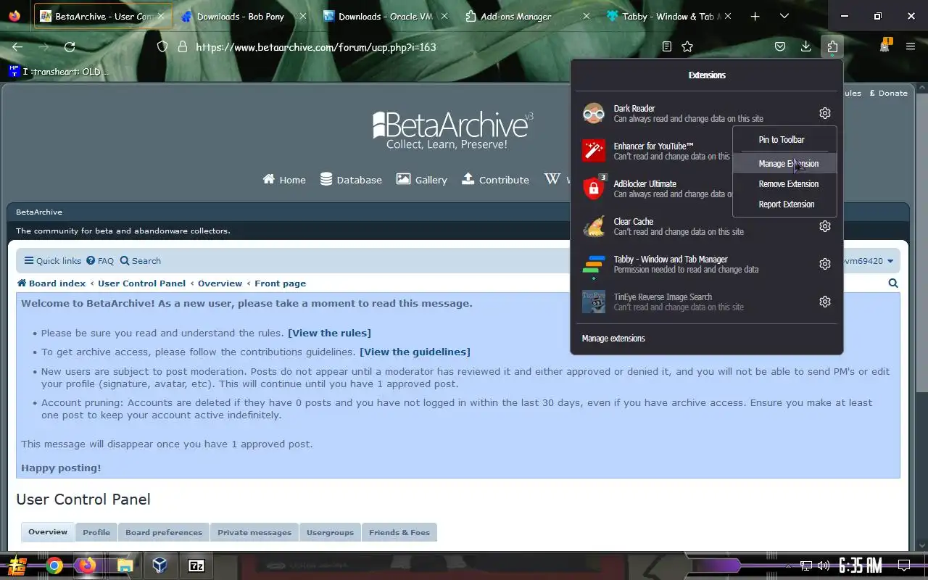928x580 pixels.
Task: Click the AdBlocker Ultimate shield icon
Action: coord(594,188)
